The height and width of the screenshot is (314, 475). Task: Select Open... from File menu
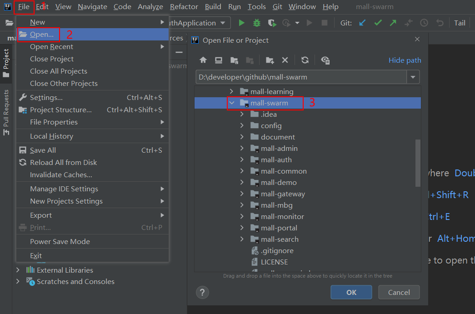92,35
